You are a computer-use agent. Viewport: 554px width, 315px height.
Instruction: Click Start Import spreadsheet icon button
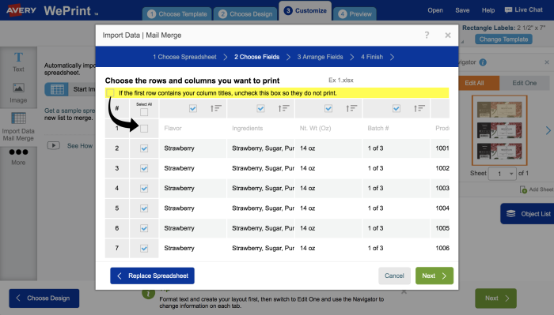57,89
